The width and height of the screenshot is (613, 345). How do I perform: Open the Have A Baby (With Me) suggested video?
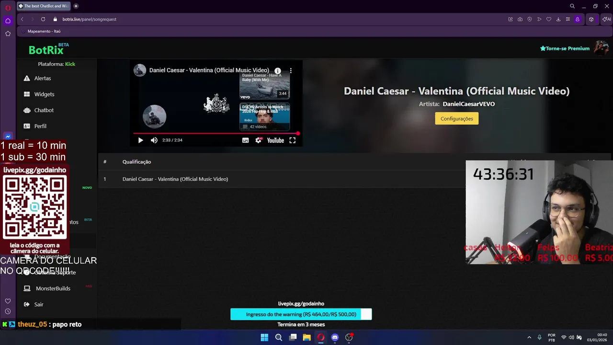[x=264, y=86]
